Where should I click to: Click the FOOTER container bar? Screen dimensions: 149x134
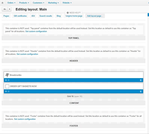73,126
